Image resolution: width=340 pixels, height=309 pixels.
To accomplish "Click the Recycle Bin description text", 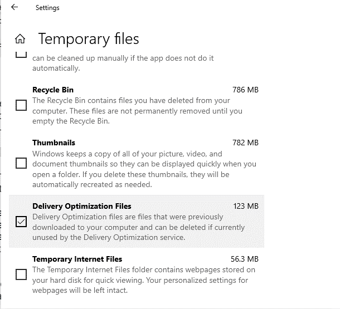I will 137,111.
